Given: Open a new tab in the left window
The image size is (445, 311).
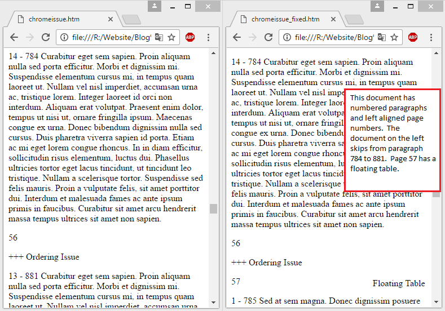Looking at the screenshot, I should (131, 20).
